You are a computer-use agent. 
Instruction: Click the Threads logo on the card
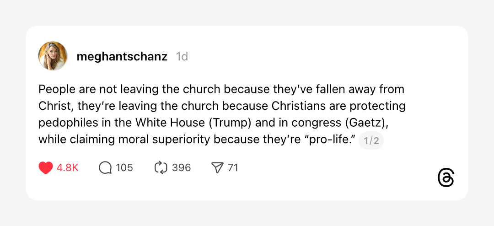[446, 178]
